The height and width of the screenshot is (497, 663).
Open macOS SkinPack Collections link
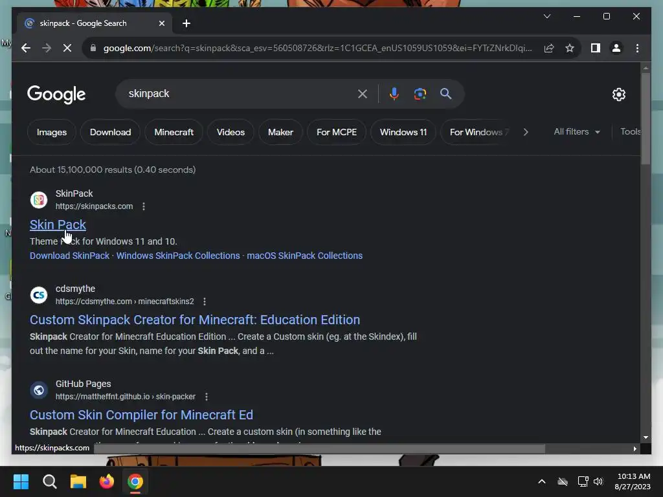(304, 256)
